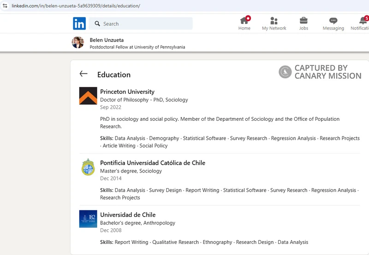
Task: Open the Jobs briefcase icon
Action: tap(304, 20)
